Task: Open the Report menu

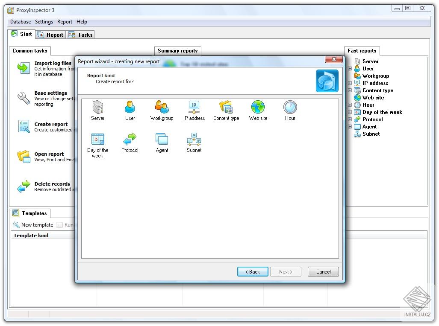Action: [x=65, y=22]
